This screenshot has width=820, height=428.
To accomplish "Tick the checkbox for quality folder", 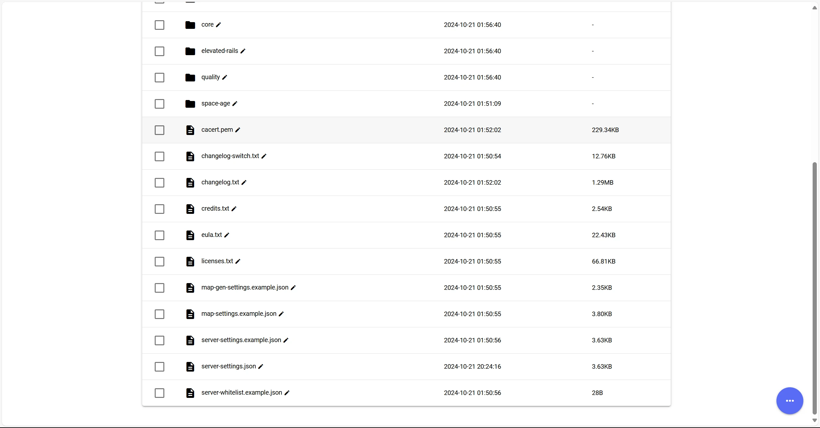I will [160, 78].
